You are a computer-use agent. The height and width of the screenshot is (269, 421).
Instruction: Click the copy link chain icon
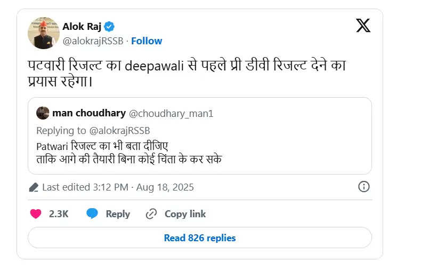pyautogui.click(x=151, y=214)
